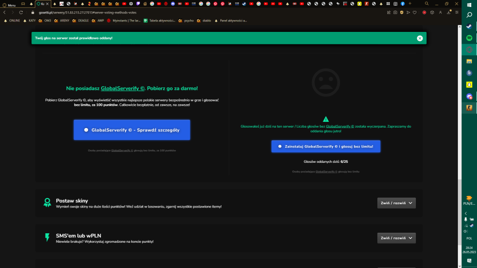Open Steam from the taskbar
The width and height of the screenshot is (477, 268).
469,26
